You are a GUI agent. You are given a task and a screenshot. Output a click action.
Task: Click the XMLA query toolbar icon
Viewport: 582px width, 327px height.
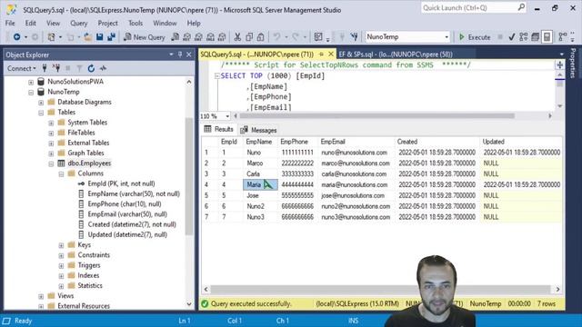210,36
